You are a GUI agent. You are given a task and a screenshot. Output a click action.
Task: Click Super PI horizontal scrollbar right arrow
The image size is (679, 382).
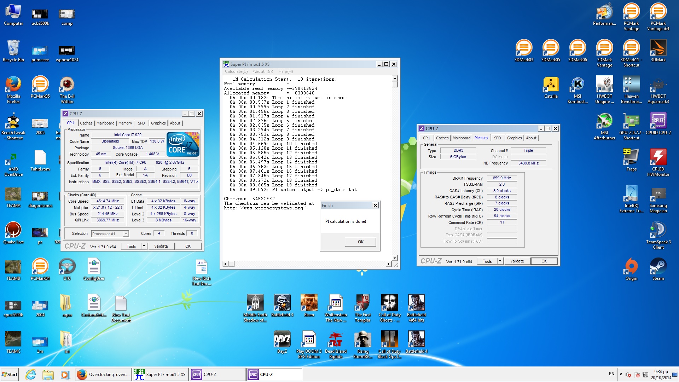[x=389, y=264]
